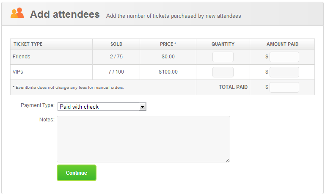The width and height of the screenshot is (325, 195).
Task: Click the Total Paid amount field
Action: 284,88
